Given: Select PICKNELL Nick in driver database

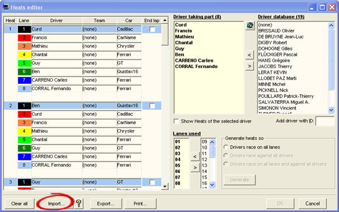Looking at the screenshot, I should pos(273,90).
